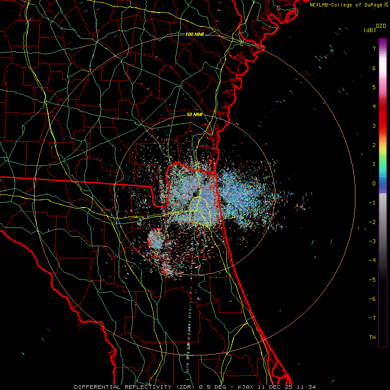This screenshot has width=390, height=390.
Task: Select the 100 NMI range ring label
Action: (x=195, y=34)
